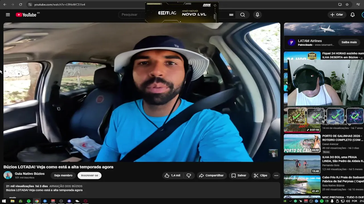The image size is (364, 204).
Task: Open browser media controls icon
Action: [x=358, y=5]
